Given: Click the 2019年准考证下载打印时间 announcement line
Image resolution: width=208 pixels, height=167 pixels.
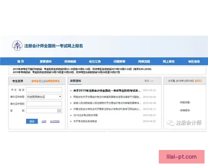Looking at the screenshot, I should click(82, 69).
